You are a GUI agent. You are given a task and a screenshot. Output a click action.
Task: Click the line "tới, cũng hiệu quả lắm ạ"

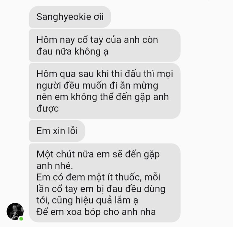(x=87, y=200)
